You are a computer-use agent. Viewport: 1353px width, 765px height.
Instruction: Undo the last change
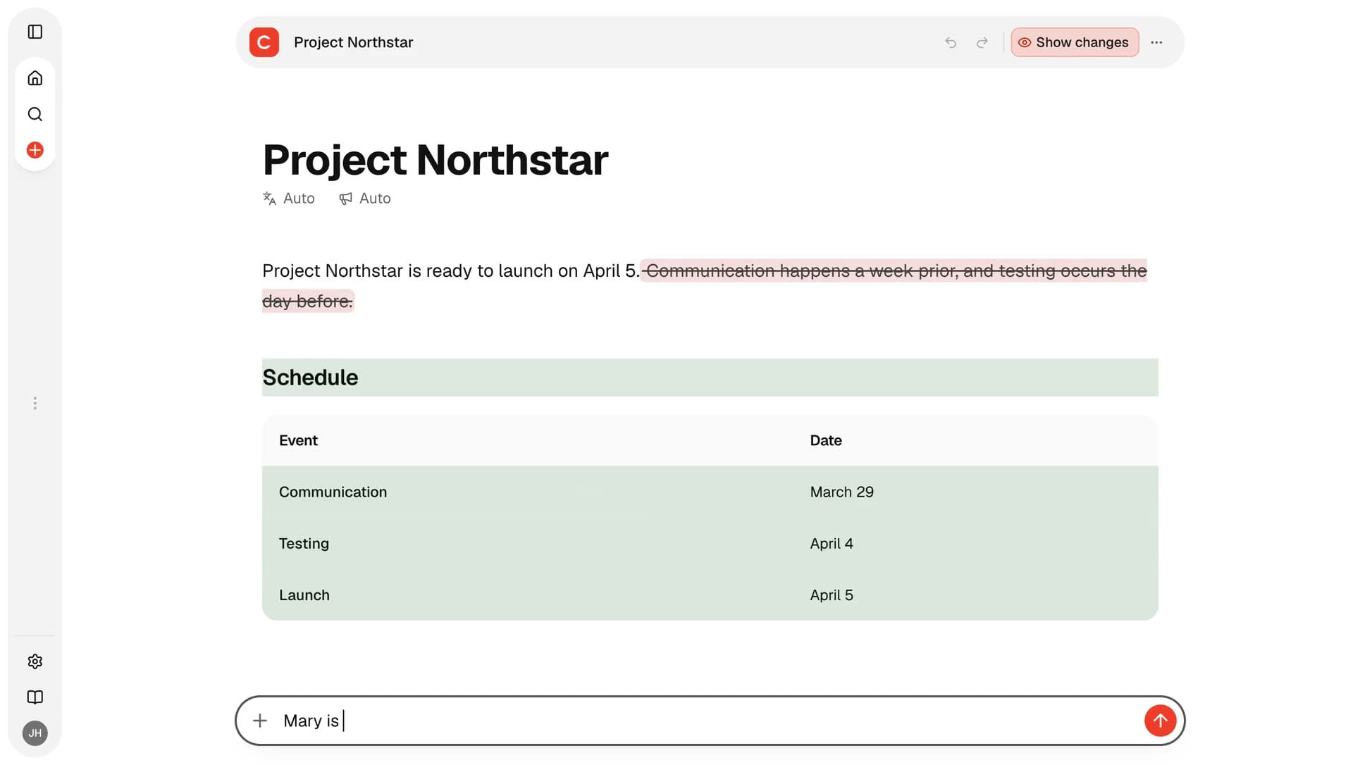point(951,42)
